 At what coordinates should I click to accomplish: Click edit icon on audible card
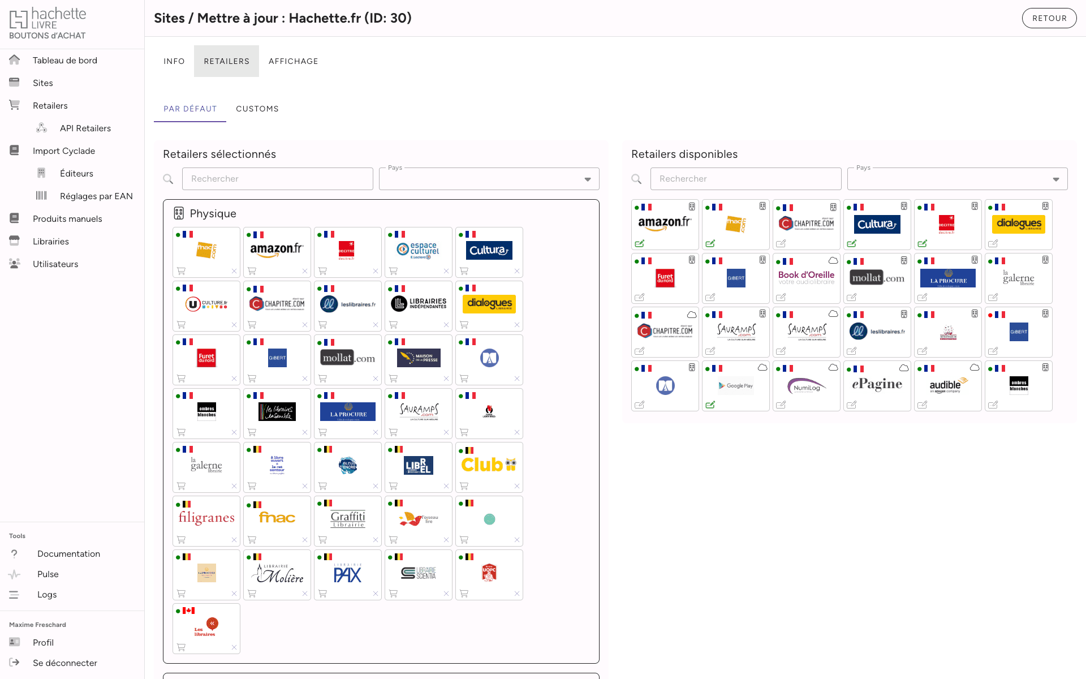tap(923, 405)
